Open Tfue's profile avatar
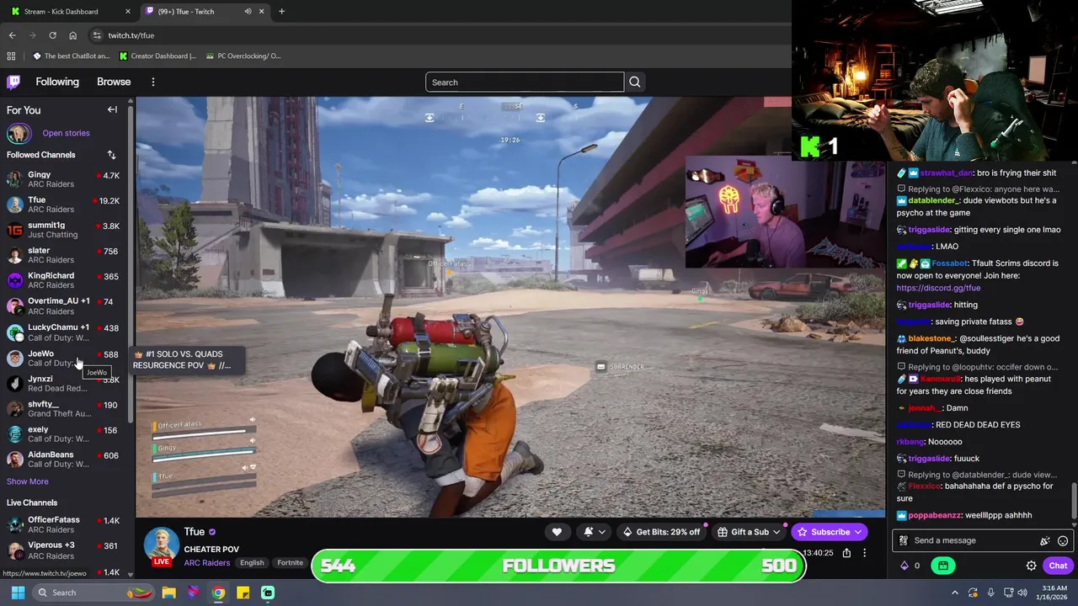This screenshot has height=606, width=1078. [x=161, y=545]
